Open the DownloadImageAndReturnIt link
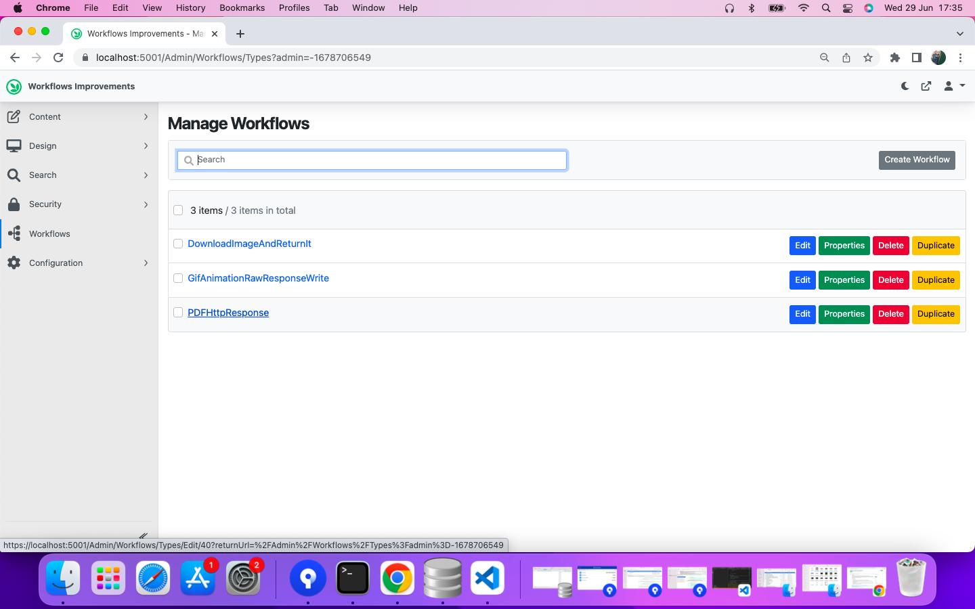Screen dimensions: 975x609 (249, 244)
